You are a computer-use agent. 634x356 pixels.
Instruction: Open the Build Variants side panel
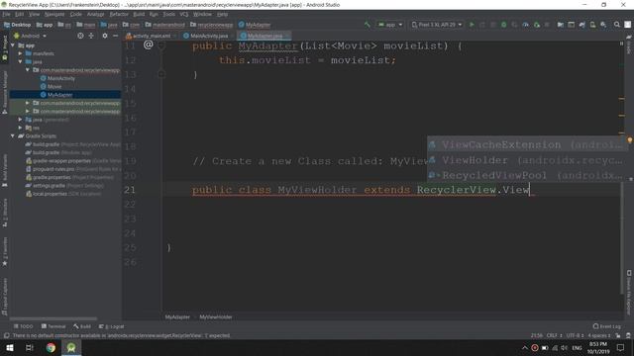[4, 170]
